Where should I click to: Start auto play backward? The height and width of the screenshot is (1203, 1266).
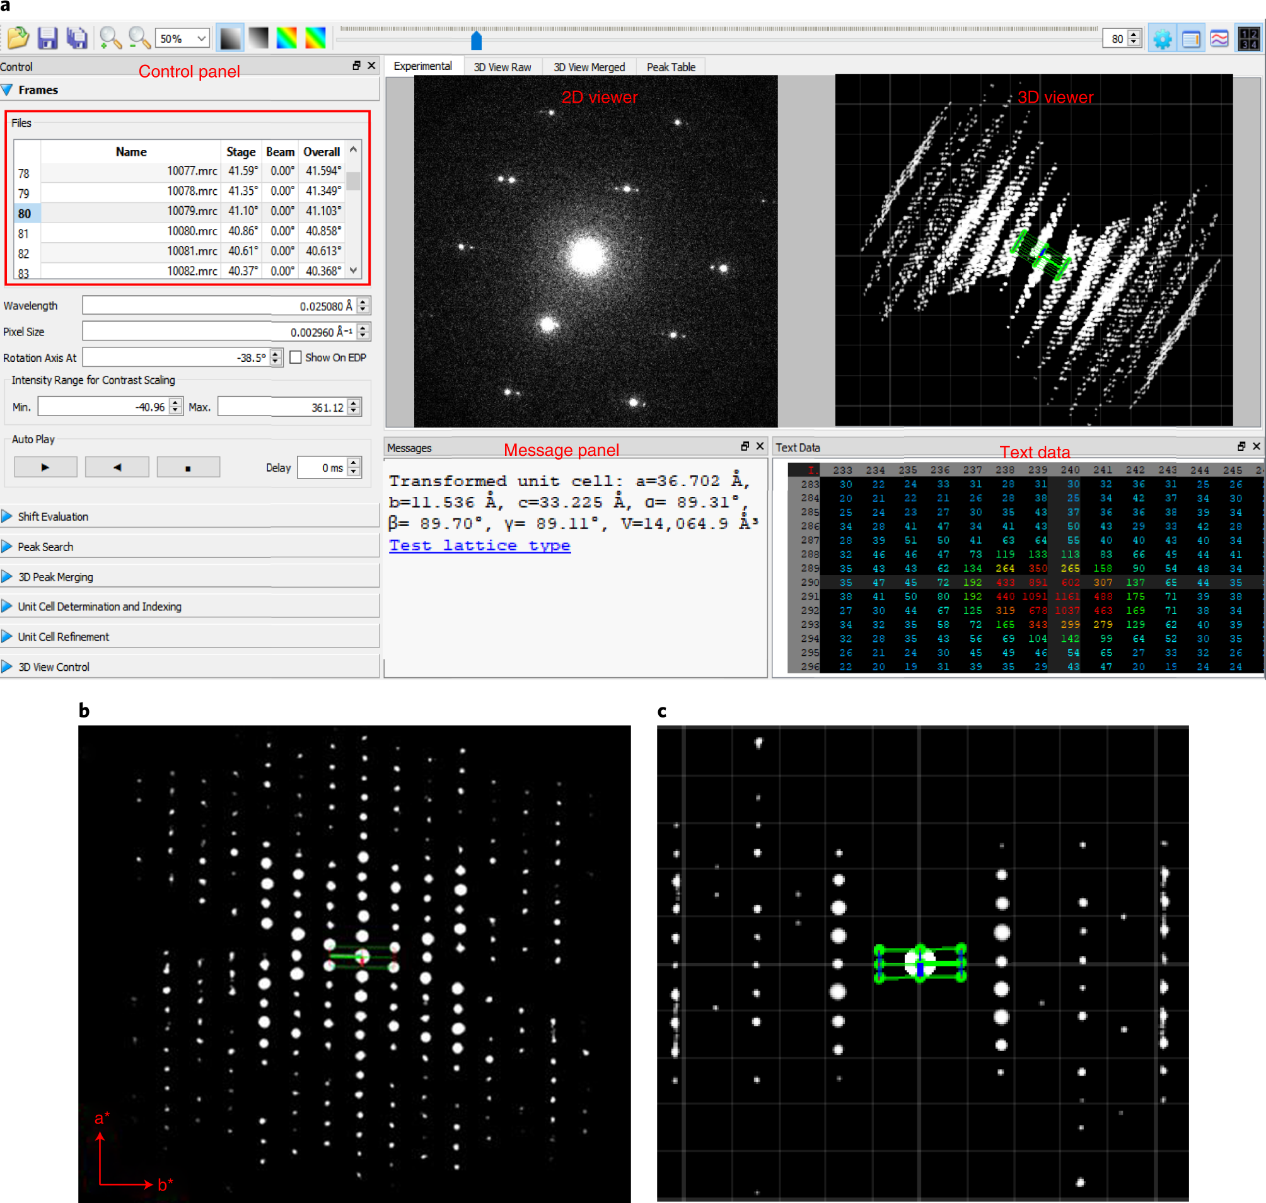pos(117,467)
